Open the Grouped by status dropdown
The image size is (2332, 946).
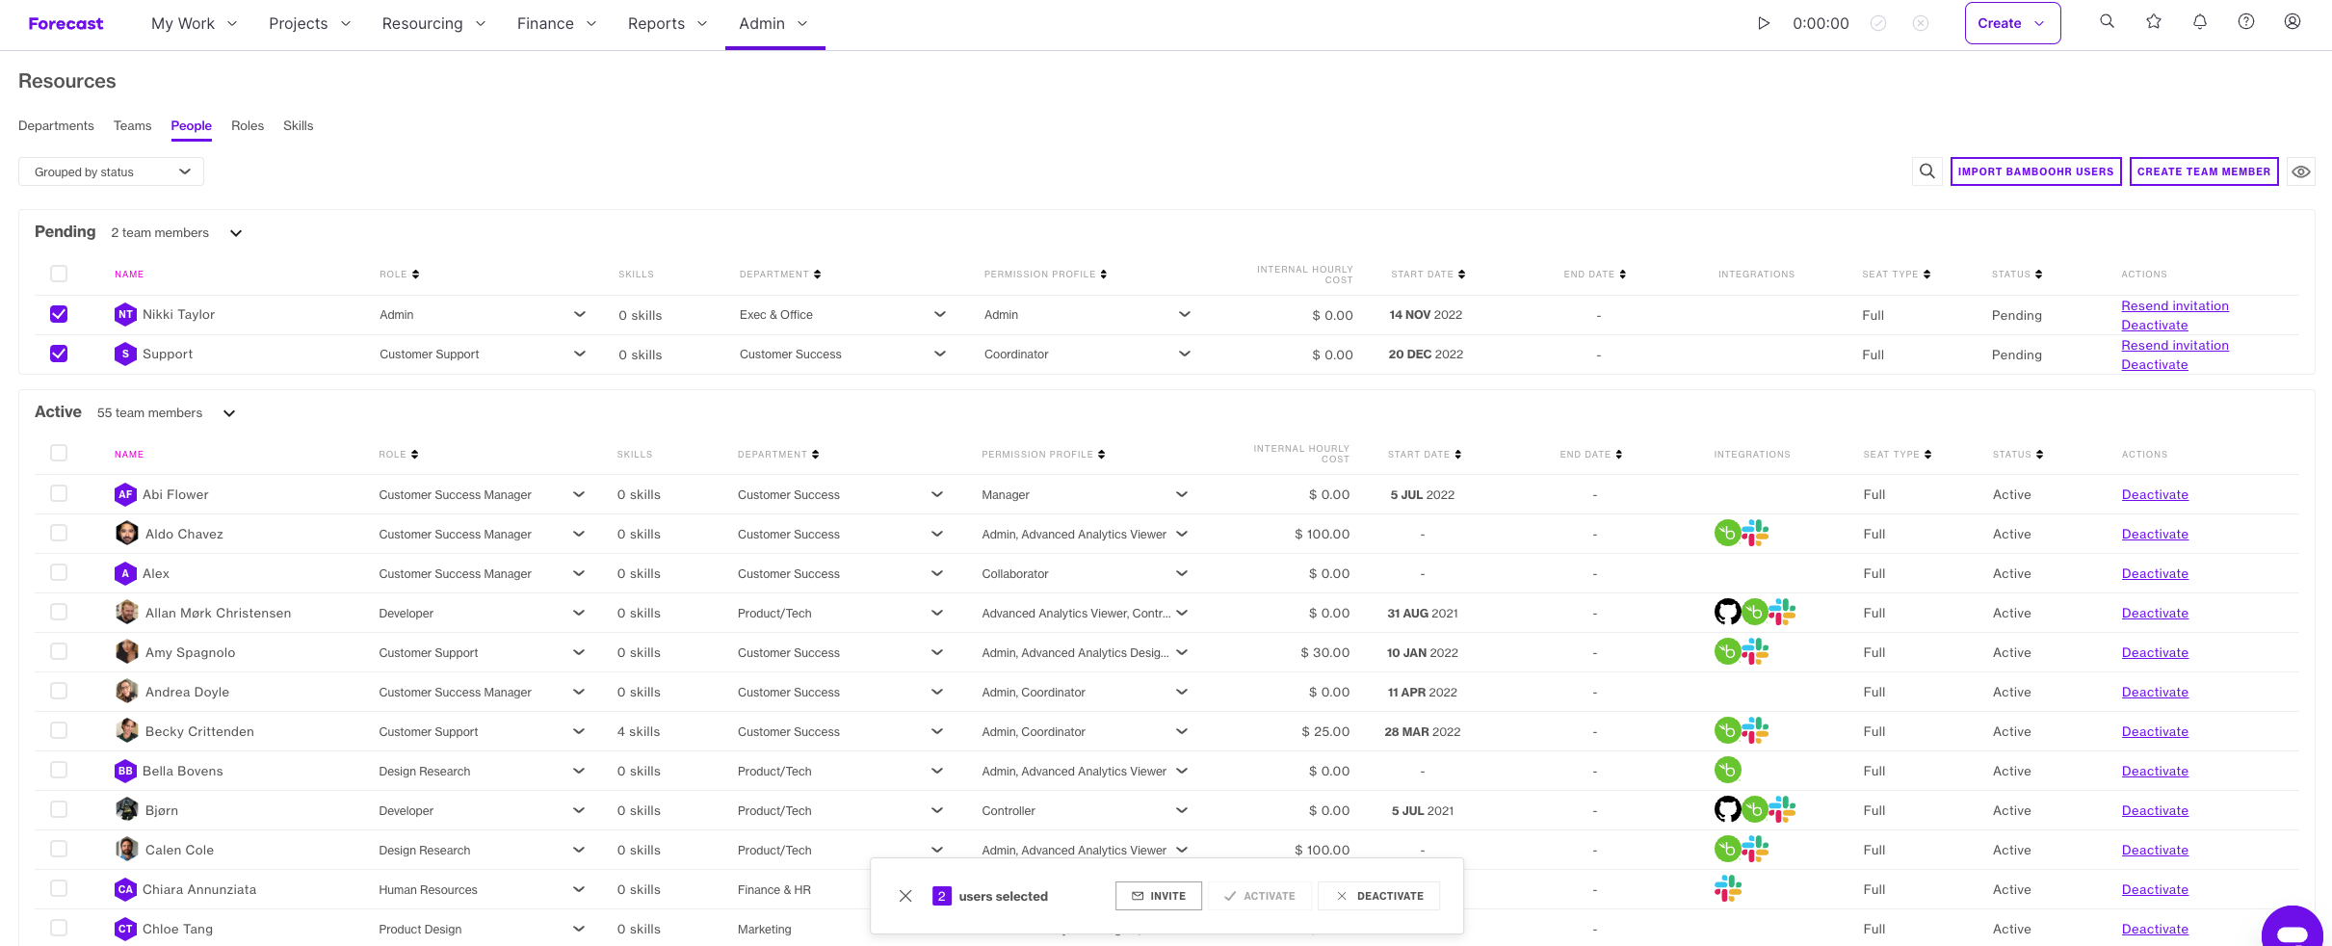pos(111,171)
